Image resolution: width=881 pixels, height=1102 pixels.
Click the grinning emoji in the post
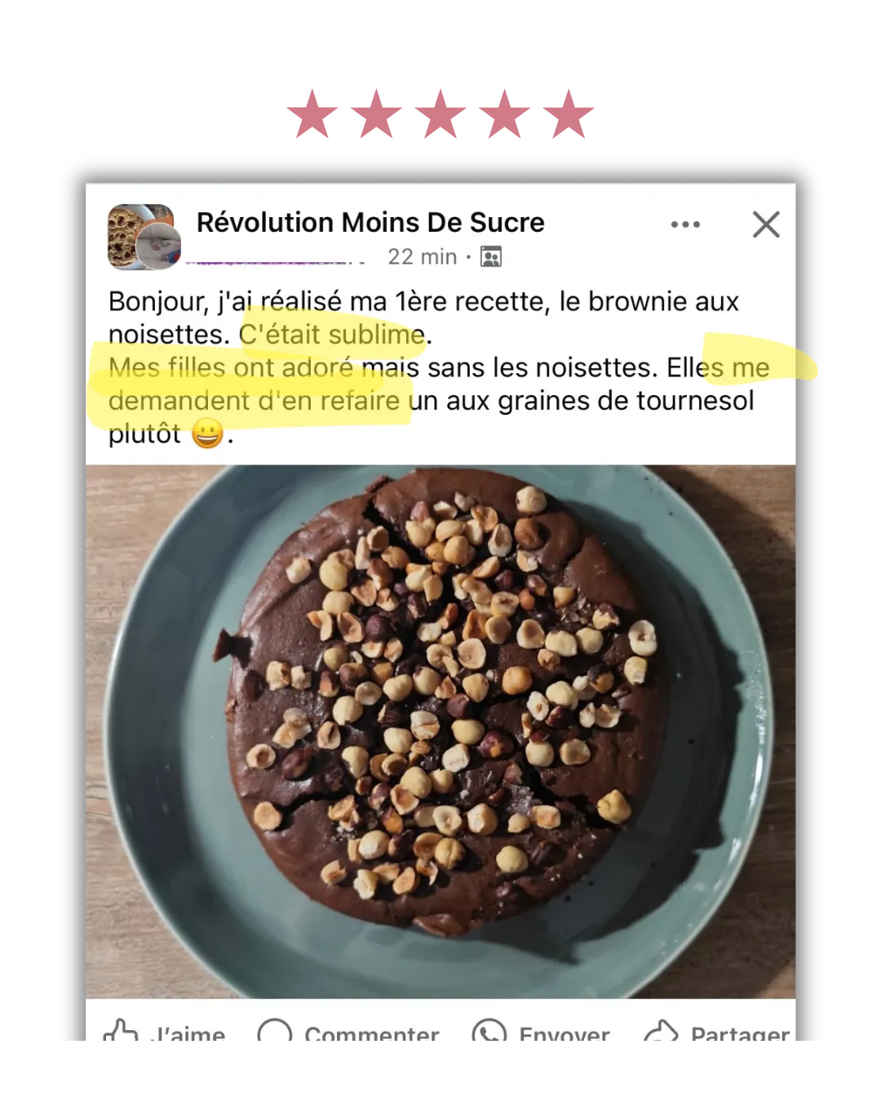click(x=207, y=433)
